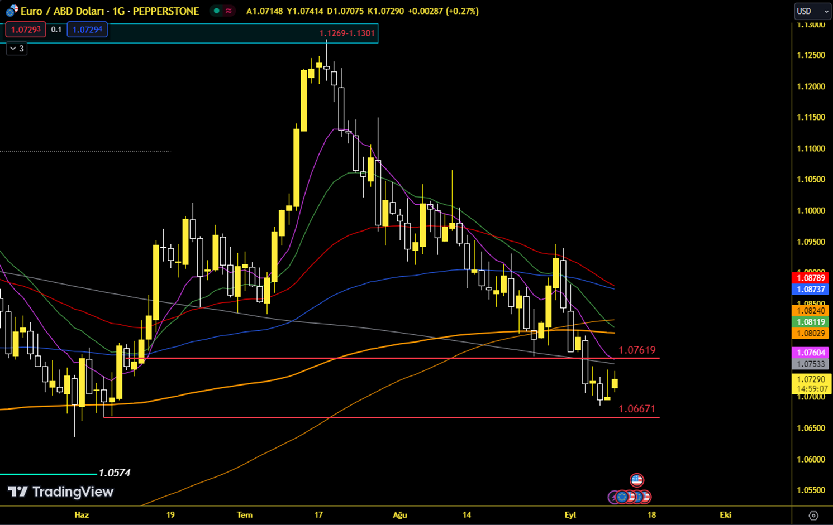833x525 pixels.
Task: Click the orange 1.08029 price axis label
Action: [x=811, y=333]
